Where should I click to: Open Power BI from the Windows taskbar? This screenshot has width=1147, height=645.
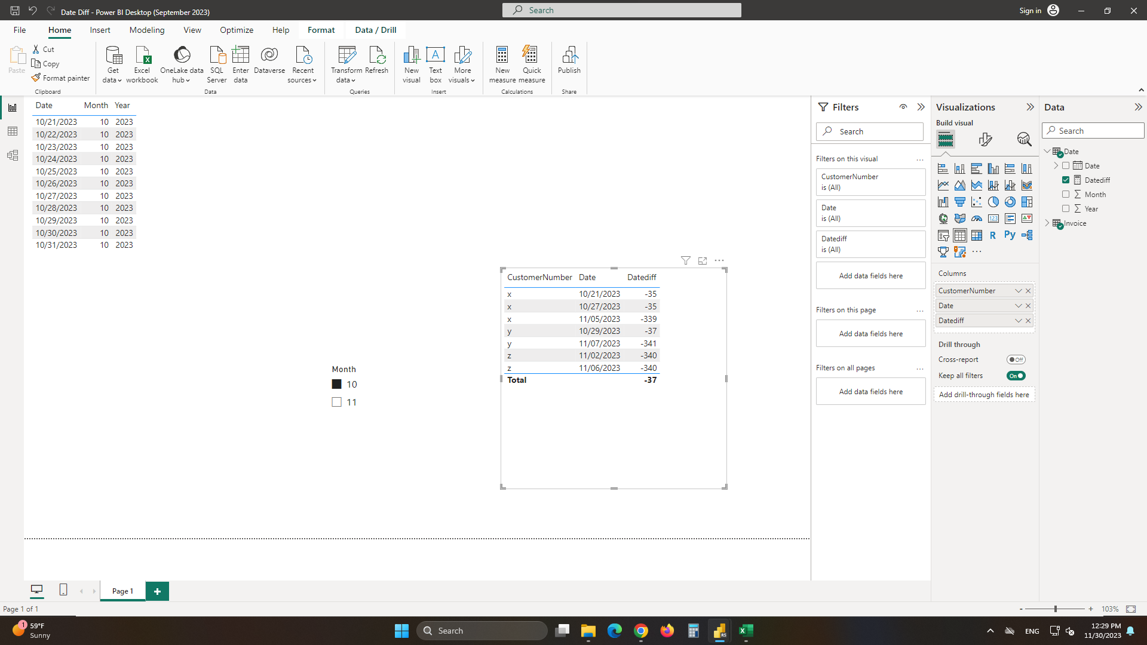(719, 631)
